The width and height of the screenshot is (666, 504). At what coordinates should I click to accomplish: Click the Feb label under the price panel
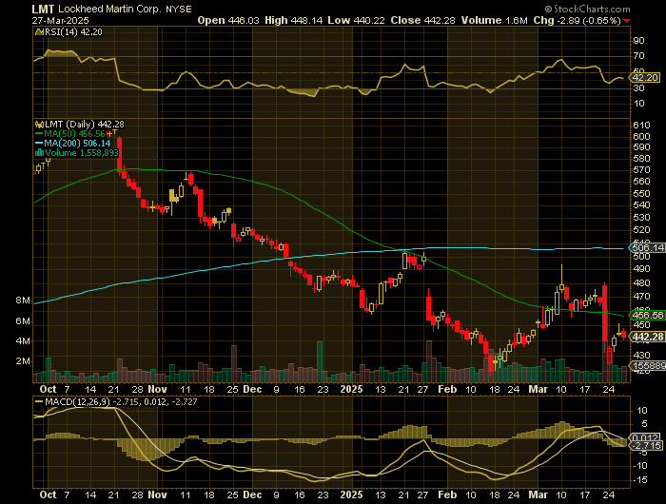pyautogui.click(x=447, y=389)
